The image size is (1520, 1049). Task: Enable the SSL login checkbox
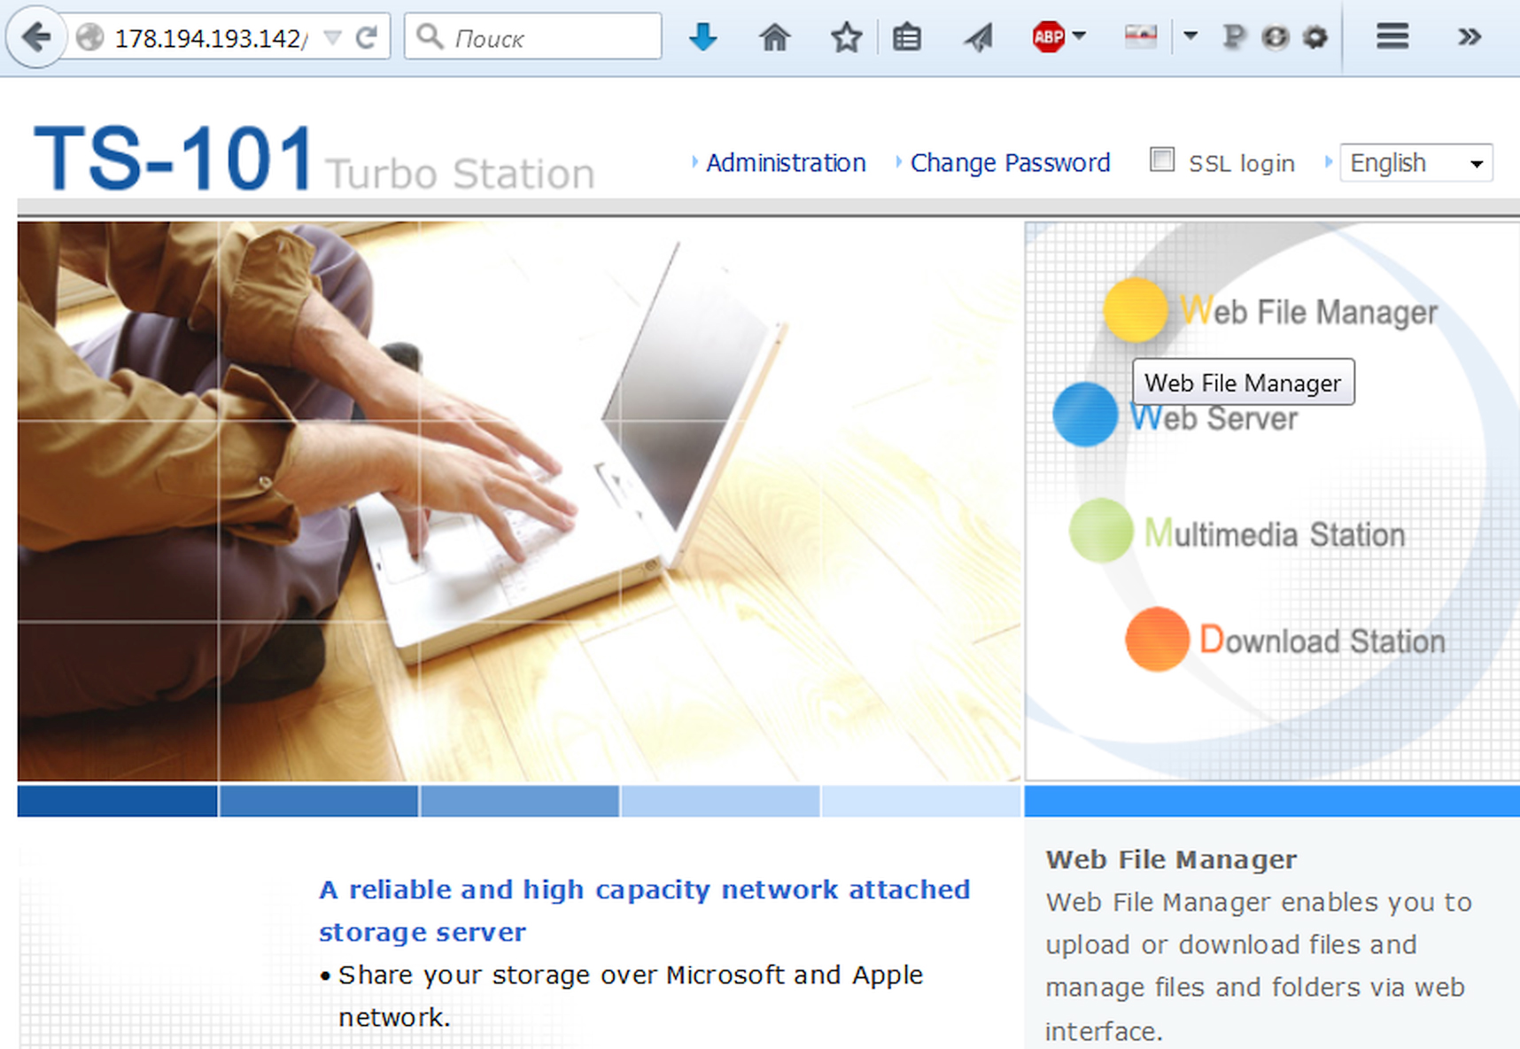[x=1161, y=159]
